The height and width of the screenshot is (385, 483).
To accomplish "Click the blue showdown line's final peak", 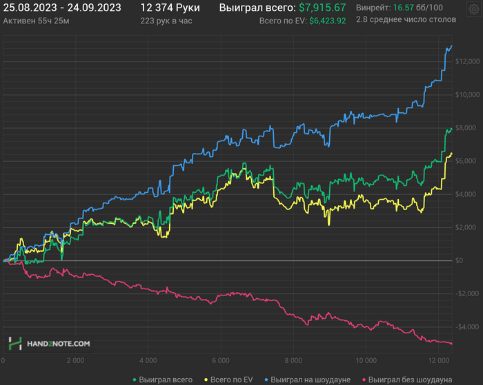I will 451,46.
